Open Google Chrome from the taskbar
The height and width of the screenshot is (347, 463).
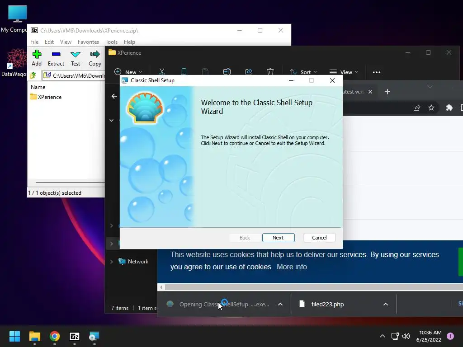coord(55,336)
